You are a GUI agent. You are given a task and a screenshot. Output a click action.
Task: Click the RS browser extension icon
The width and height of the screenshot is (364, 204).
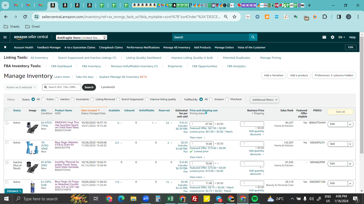(296, 17)
